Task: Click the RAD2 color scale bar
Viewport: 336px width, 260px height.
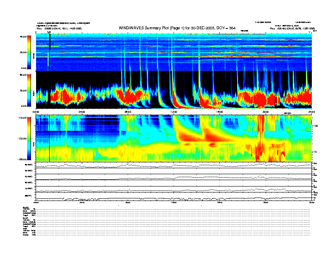Action: 29,52
